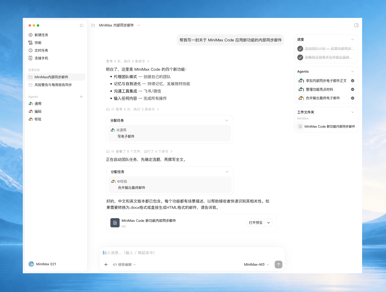The width and height of the screenshot is (386, 292).
Task: Click the plus attach icon in input bar
Action: point(106,265)
